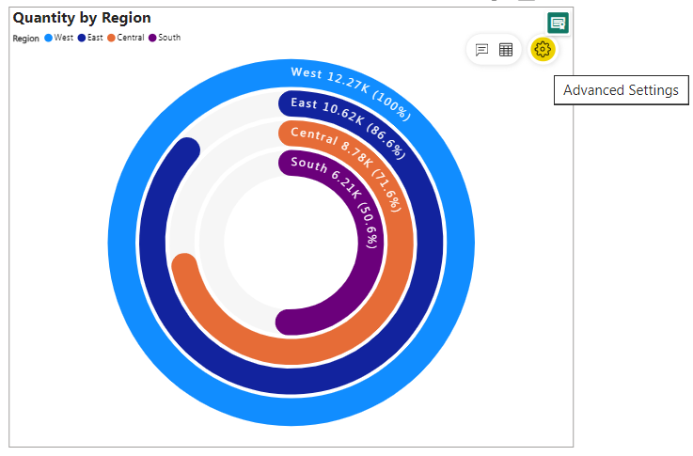The width and height of the screenshot is (693, 456).
Task: Open Advanced Settings via the gear icon
Action: [543, 50]
